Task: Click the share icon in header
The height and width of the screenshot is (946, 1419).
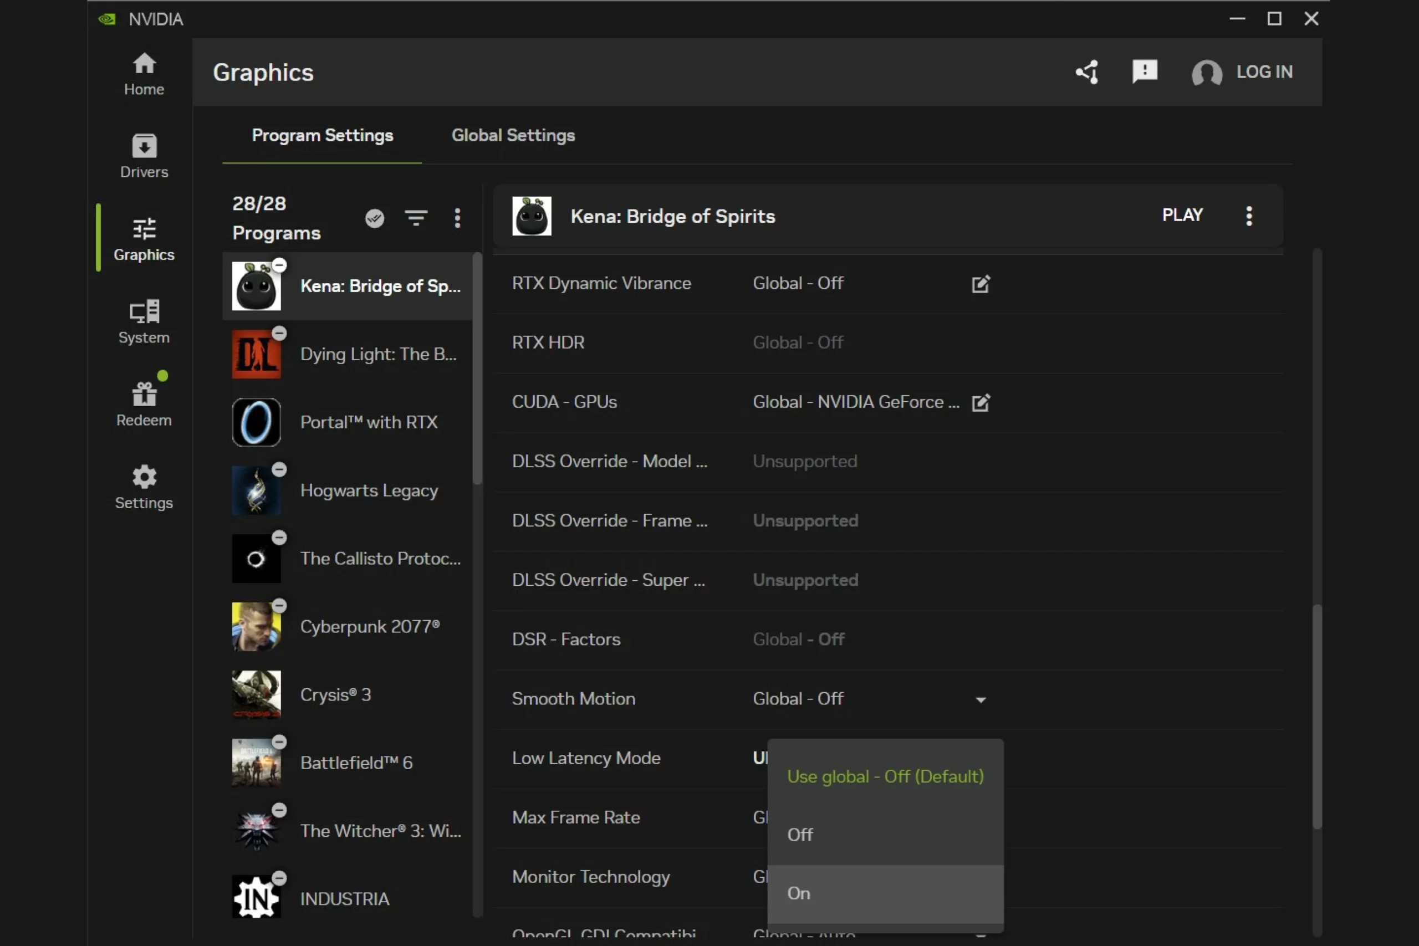Action: tap(1086, 72)
